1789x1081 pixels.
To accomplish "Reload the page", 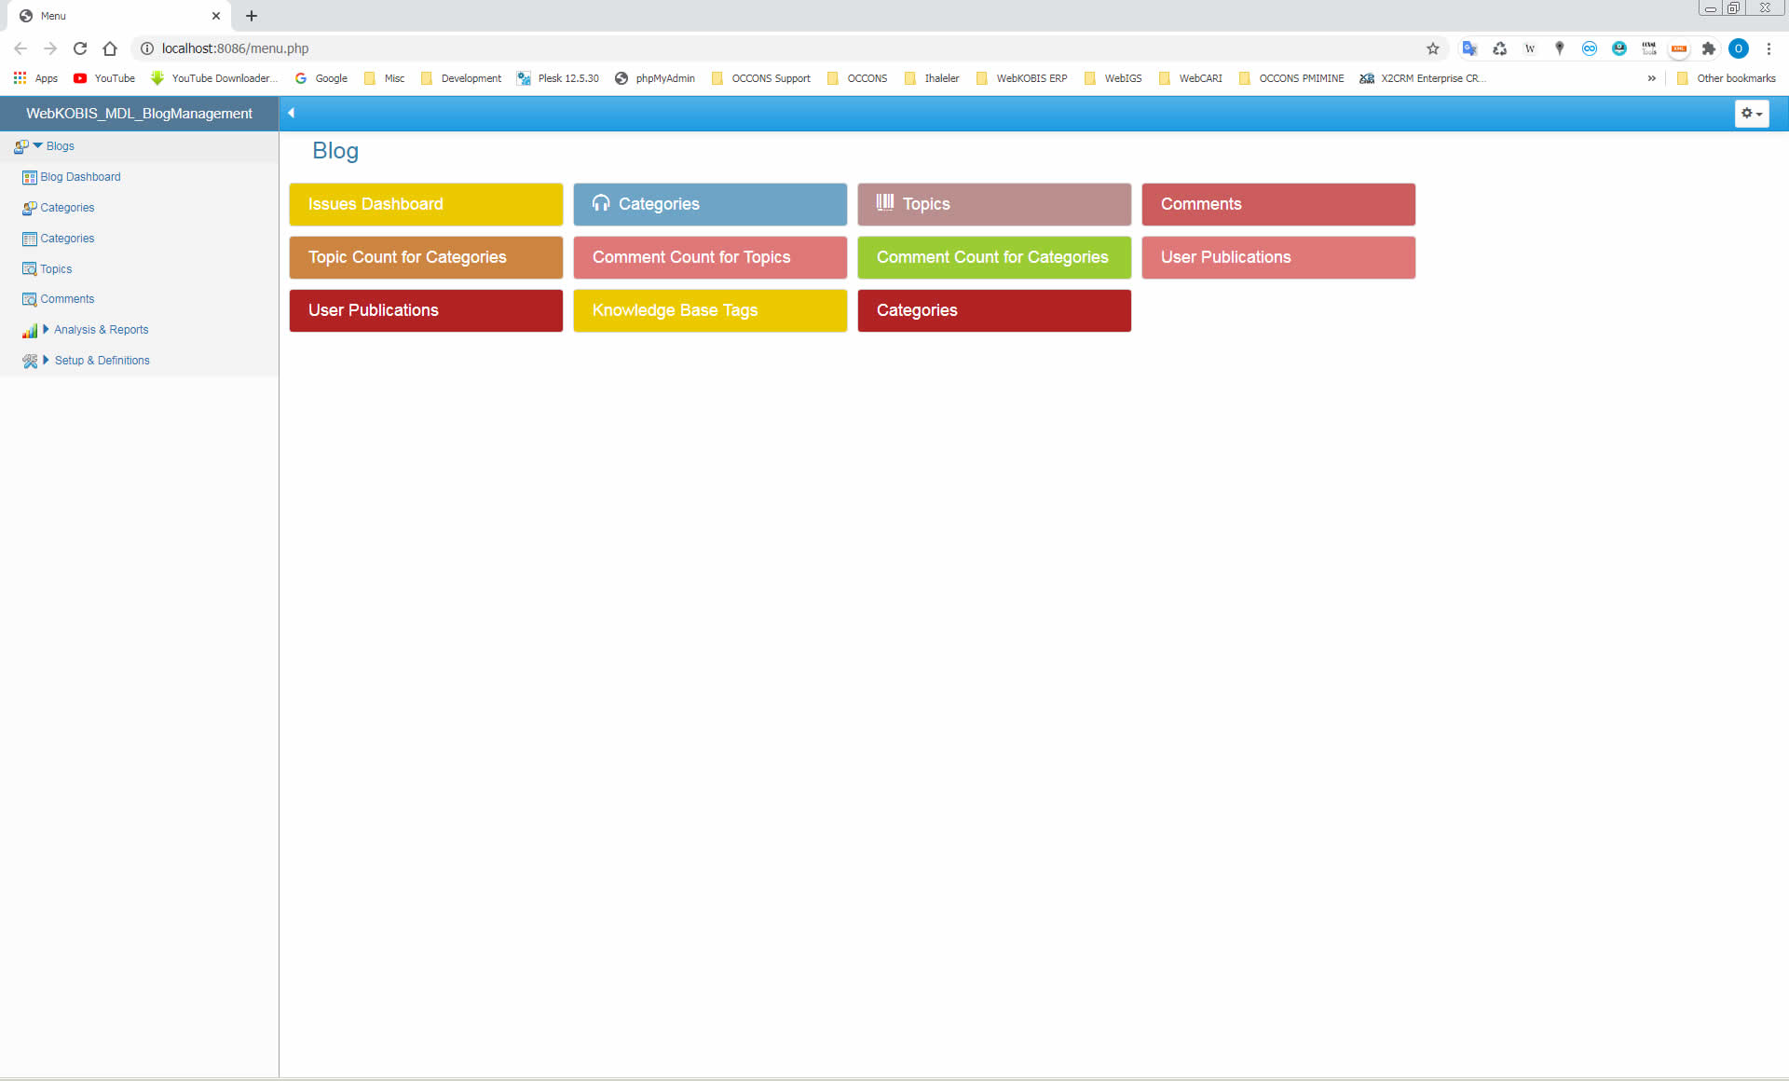I will 80,48.
